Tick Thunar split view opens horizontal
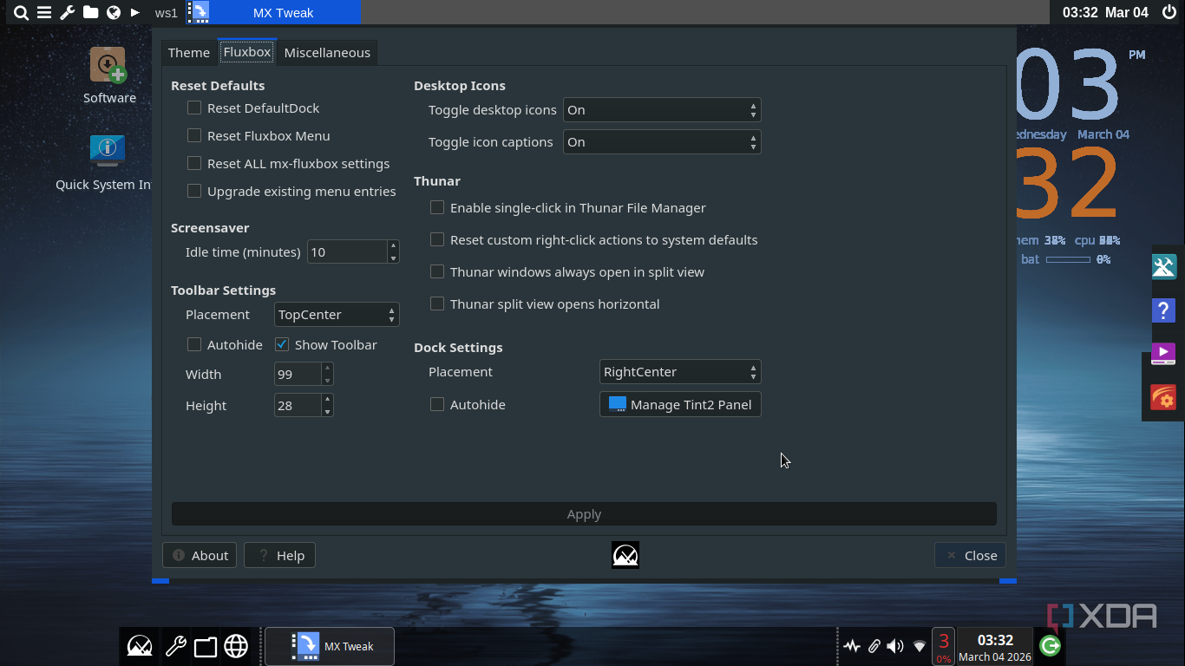This screenshot has height=666, width=1185. click(x=437, y=304)
